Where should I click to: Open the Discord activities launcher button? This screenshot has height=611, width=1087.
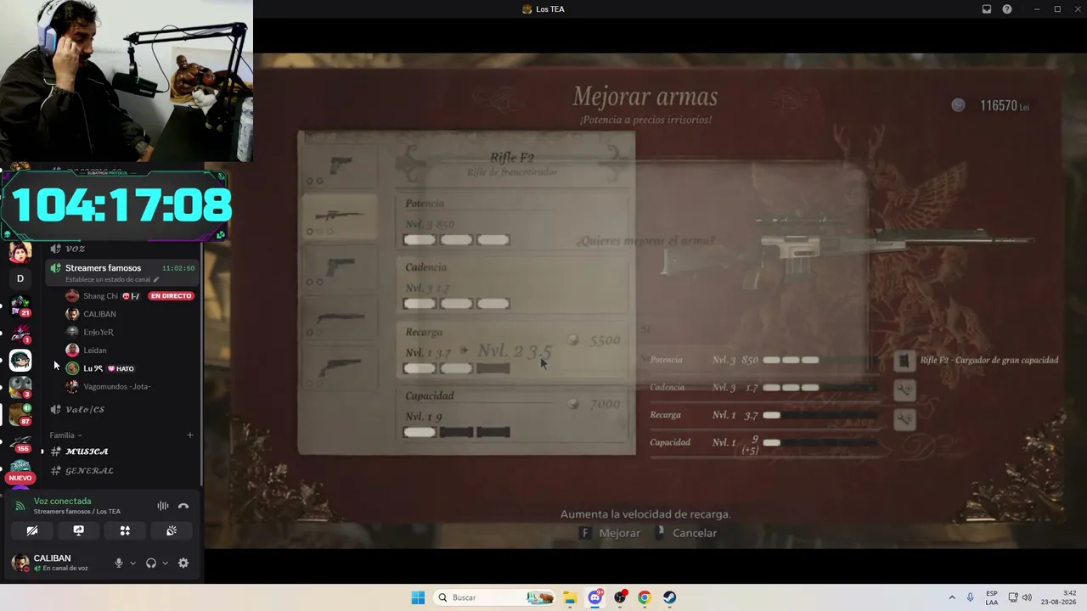[125, 531]
